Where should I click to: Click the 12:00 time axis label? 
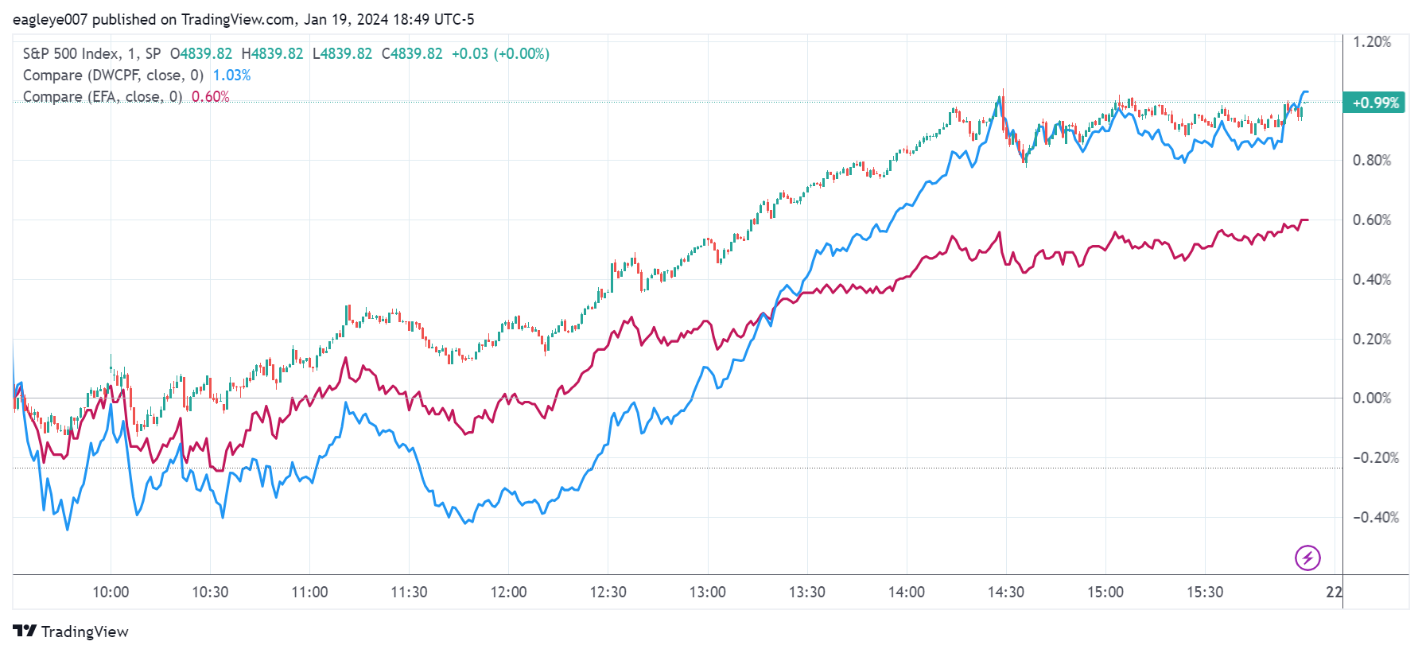(508, 593)
